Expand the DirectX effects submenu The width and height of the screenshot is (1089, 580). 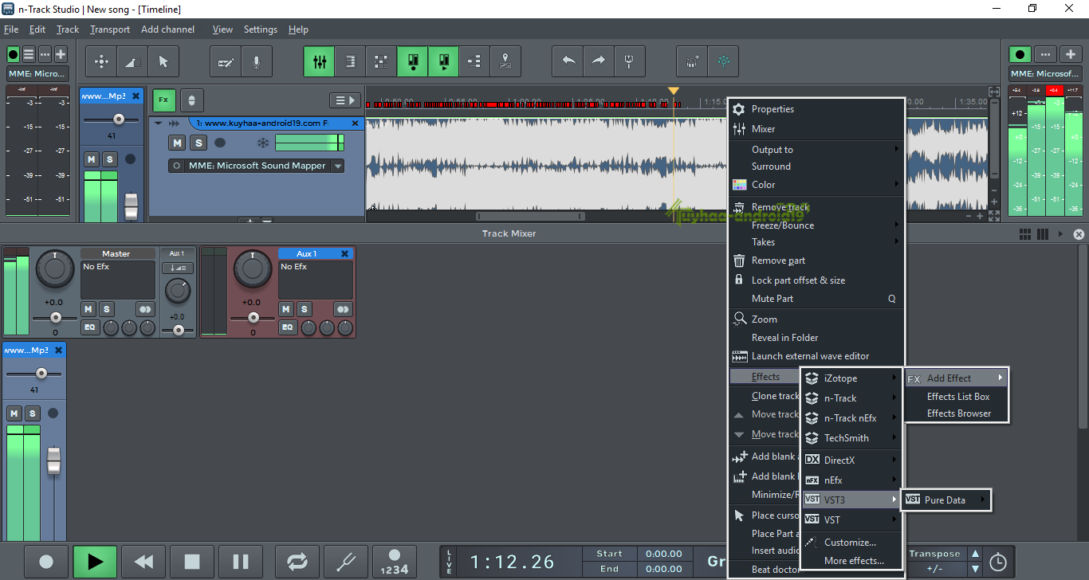[851, 460]
